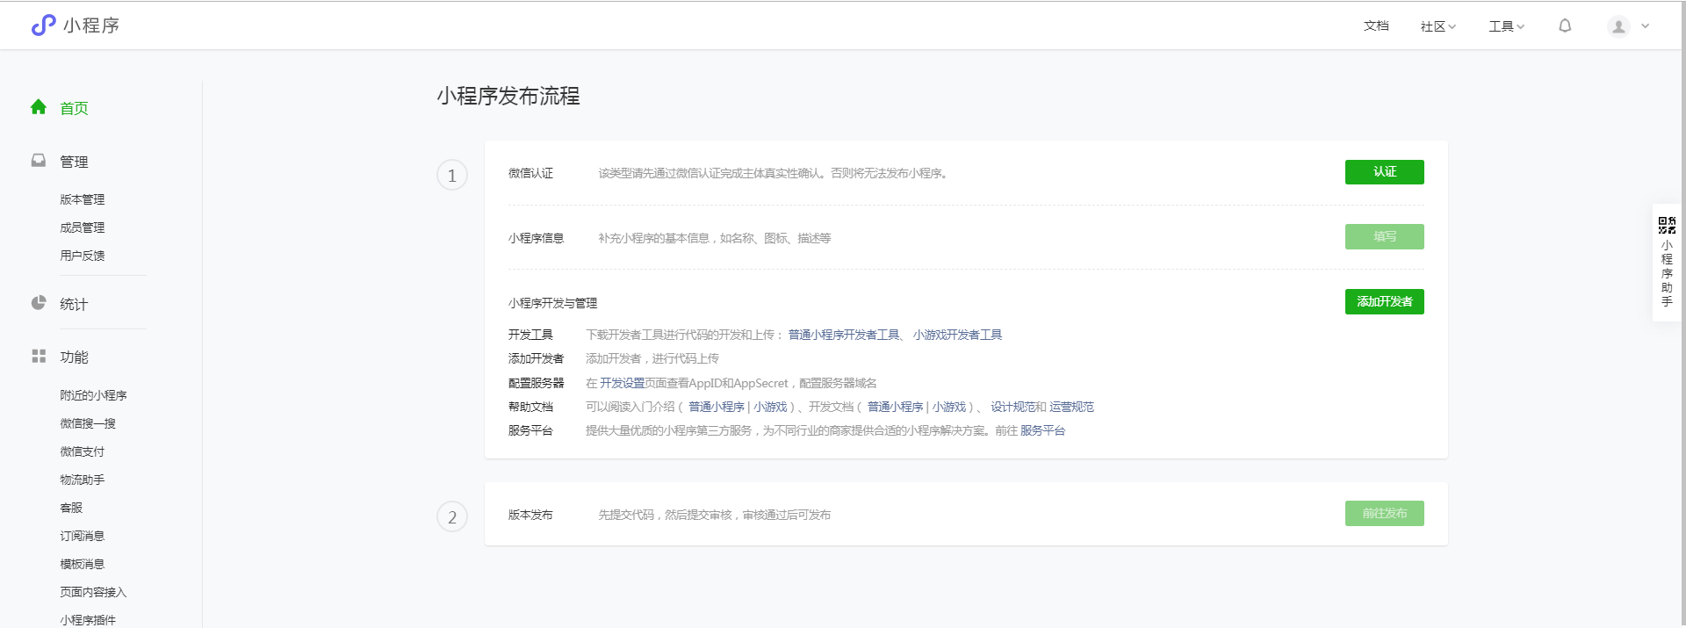The image size is (1686, 628).
Task: Open 用户反馈 in sidebar
Action: (83, 256)
